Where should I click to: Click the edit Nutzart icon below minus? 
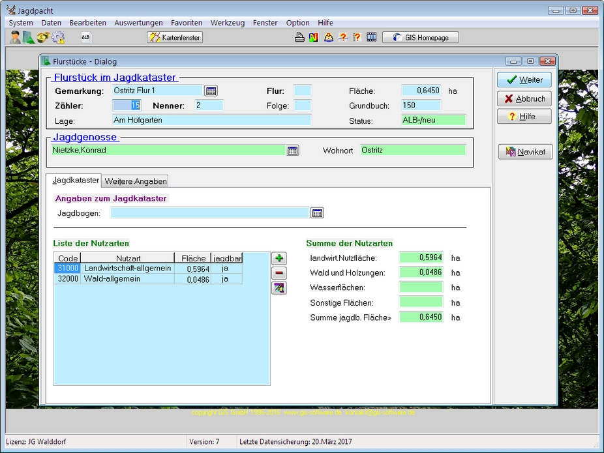click(279, 287)
